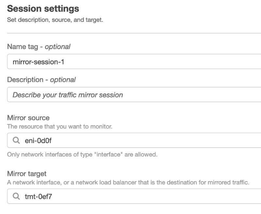Click 'The resource that you want to monitor' hint
Viewport: 261px width, 214px height.
(60, 127)
